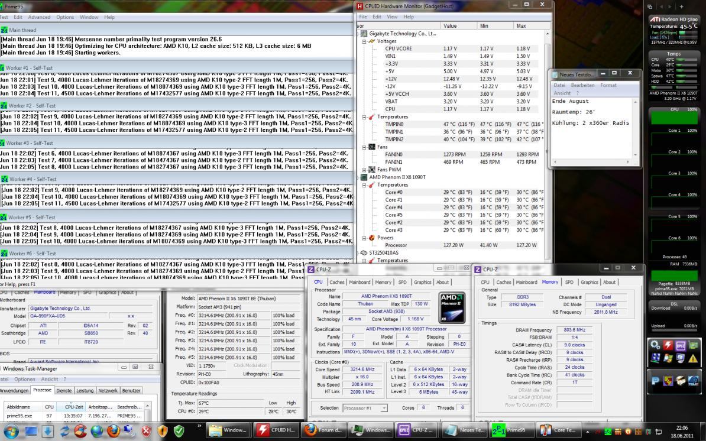Open the gear settings icon in the sidebar launcher
This screenshot has height=441, width=706.
point(655,345)
